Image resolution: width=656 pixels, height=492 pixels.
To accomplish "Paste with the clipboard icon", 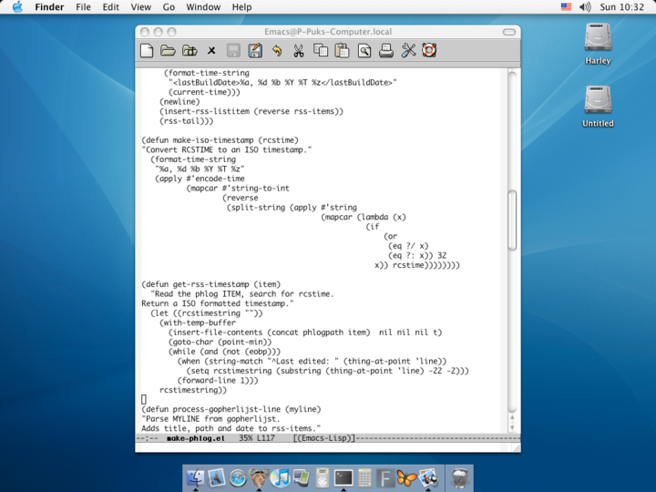I will [343, 51].
